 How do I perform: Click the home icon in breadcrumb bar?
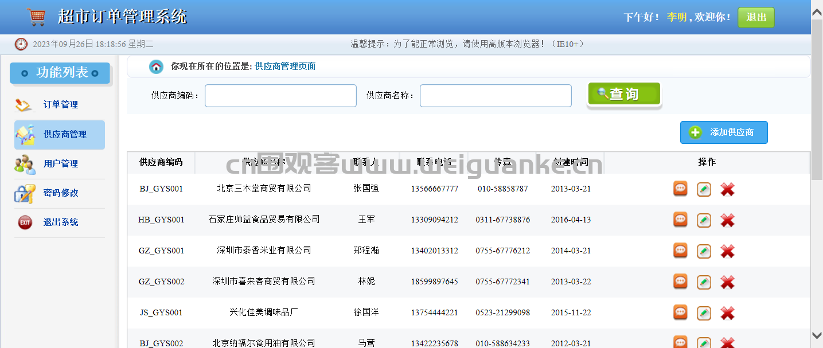point(156,67)
